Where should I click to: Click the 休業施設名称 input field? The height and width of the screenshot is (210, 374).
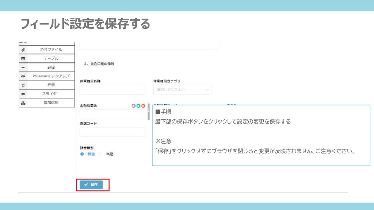click(112, 90)
